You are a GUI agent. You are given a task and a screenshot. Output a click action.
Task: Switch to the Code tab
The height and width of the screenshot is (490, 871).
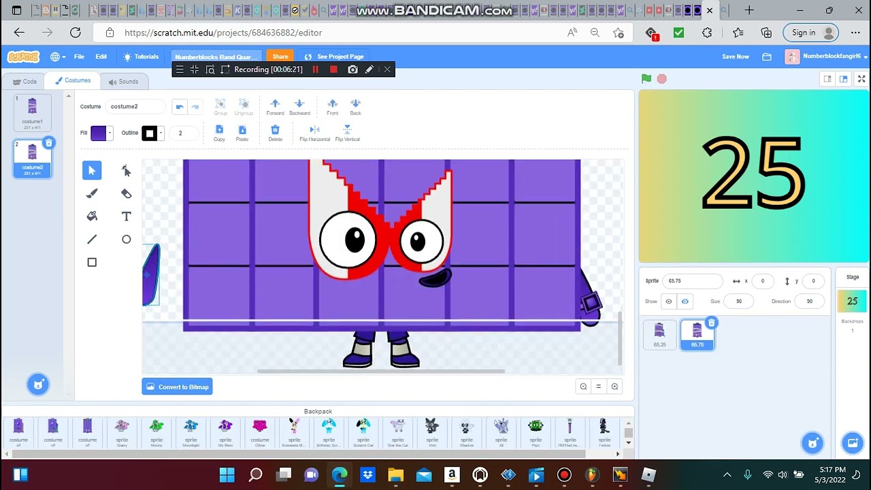(x=24, y=82)
